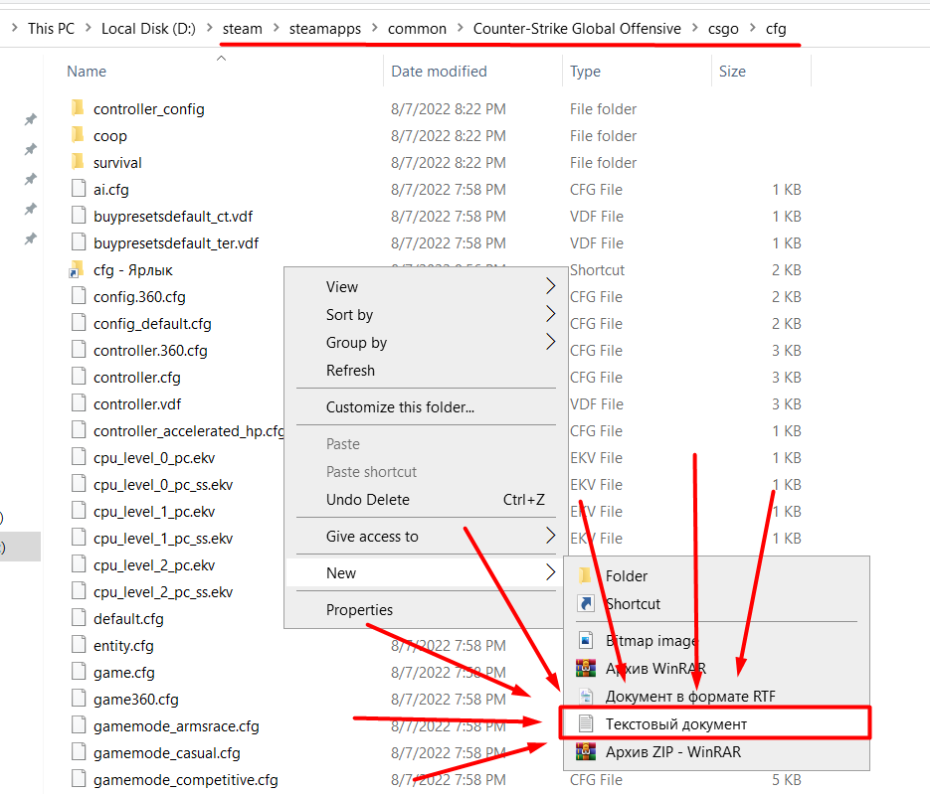Image resolution: width=930 pixels, height=794 pixels.
Task: Click Bitmap image icon in submenu
Action: click(x=586, y=640)
